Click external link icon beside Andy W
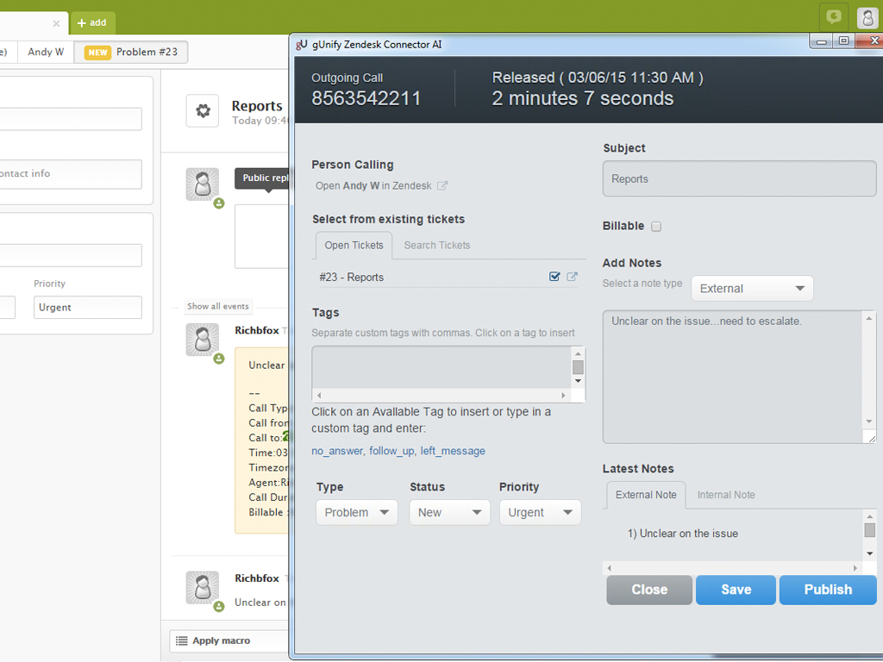883x662 pixels. click(442, 184)
